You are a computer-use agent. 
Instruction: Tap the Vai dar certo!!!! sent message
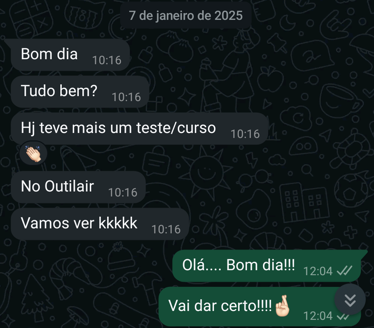(x=260, y=306)
